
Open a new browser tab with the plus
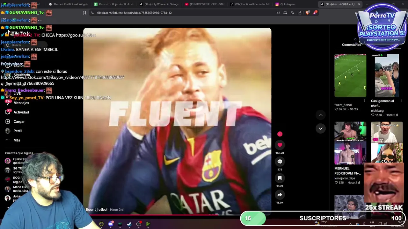pos(367,4)
